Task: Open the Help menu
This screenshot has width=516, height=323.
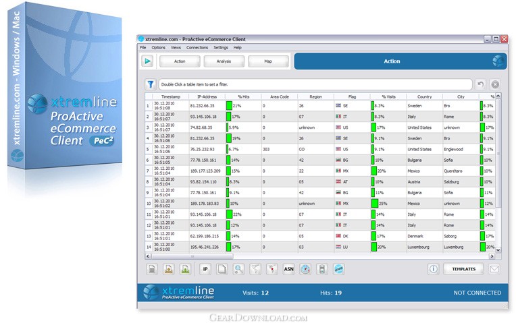Action: click(238, 48)
